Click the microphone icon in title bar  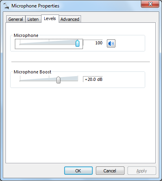point(6,6)
